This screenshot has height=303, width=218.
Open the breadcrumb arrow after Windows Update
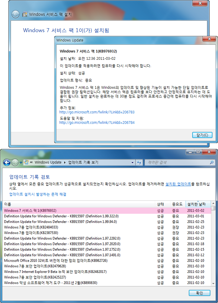point(65,162)
